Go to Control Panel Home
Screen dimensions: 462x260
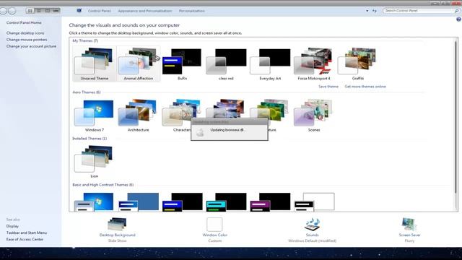24,22
